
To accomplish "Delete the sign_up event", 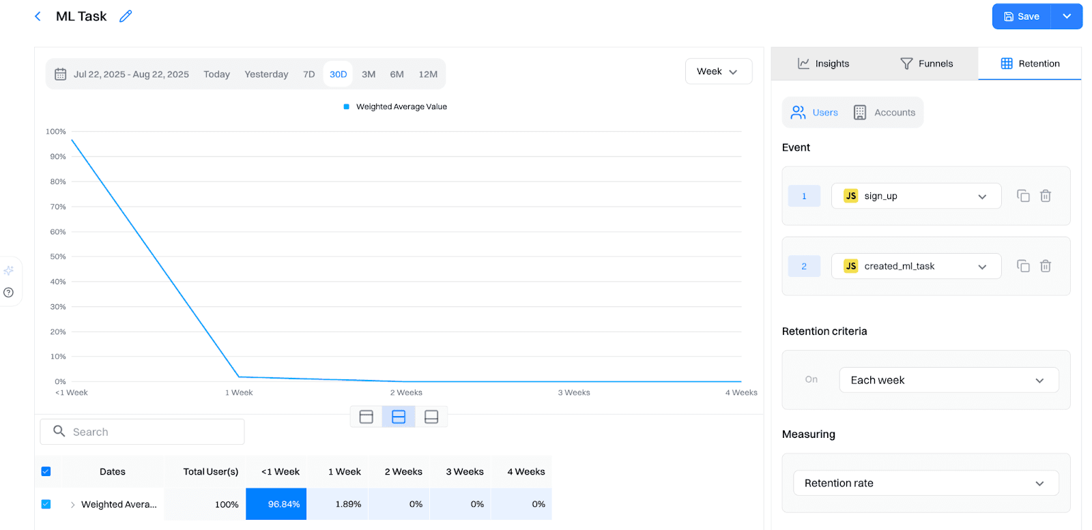I will pos(1045,196).
